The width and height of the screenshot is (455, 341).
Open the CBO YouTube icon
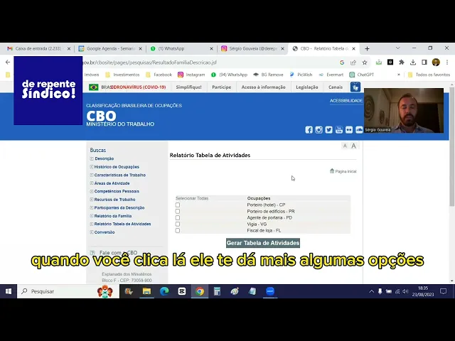339,130
